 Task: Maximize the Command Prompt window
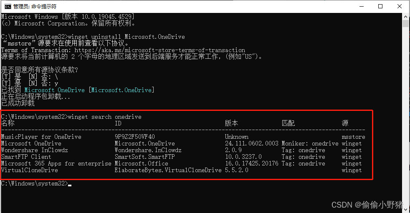click(x=380, y=6)
